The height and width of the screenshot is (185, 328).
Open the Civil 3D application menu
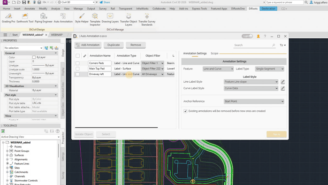tap(5, 2)
